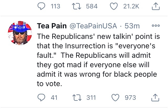Open replies via the bubble icon beside 113
The height and width of the screenshot is (110, 168).
point(41,6)
